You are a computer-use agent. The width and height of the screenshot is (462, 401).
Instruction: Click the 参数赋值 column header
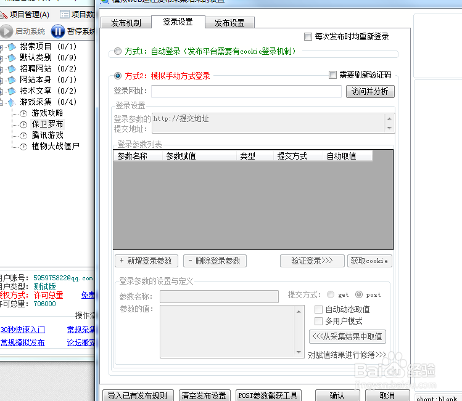point(199,156)
